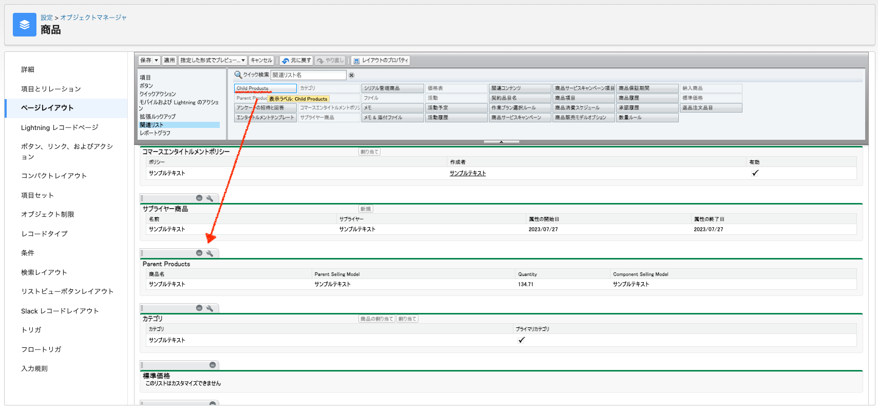Collapse the palette using the handle arrow
878x407 pixels.
(501, 142)
